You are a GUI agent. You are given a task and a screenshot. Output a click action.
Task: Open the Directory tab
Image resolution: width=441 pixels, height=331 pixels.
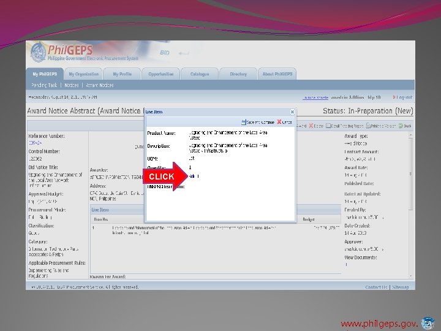click(x=238, y=74)
